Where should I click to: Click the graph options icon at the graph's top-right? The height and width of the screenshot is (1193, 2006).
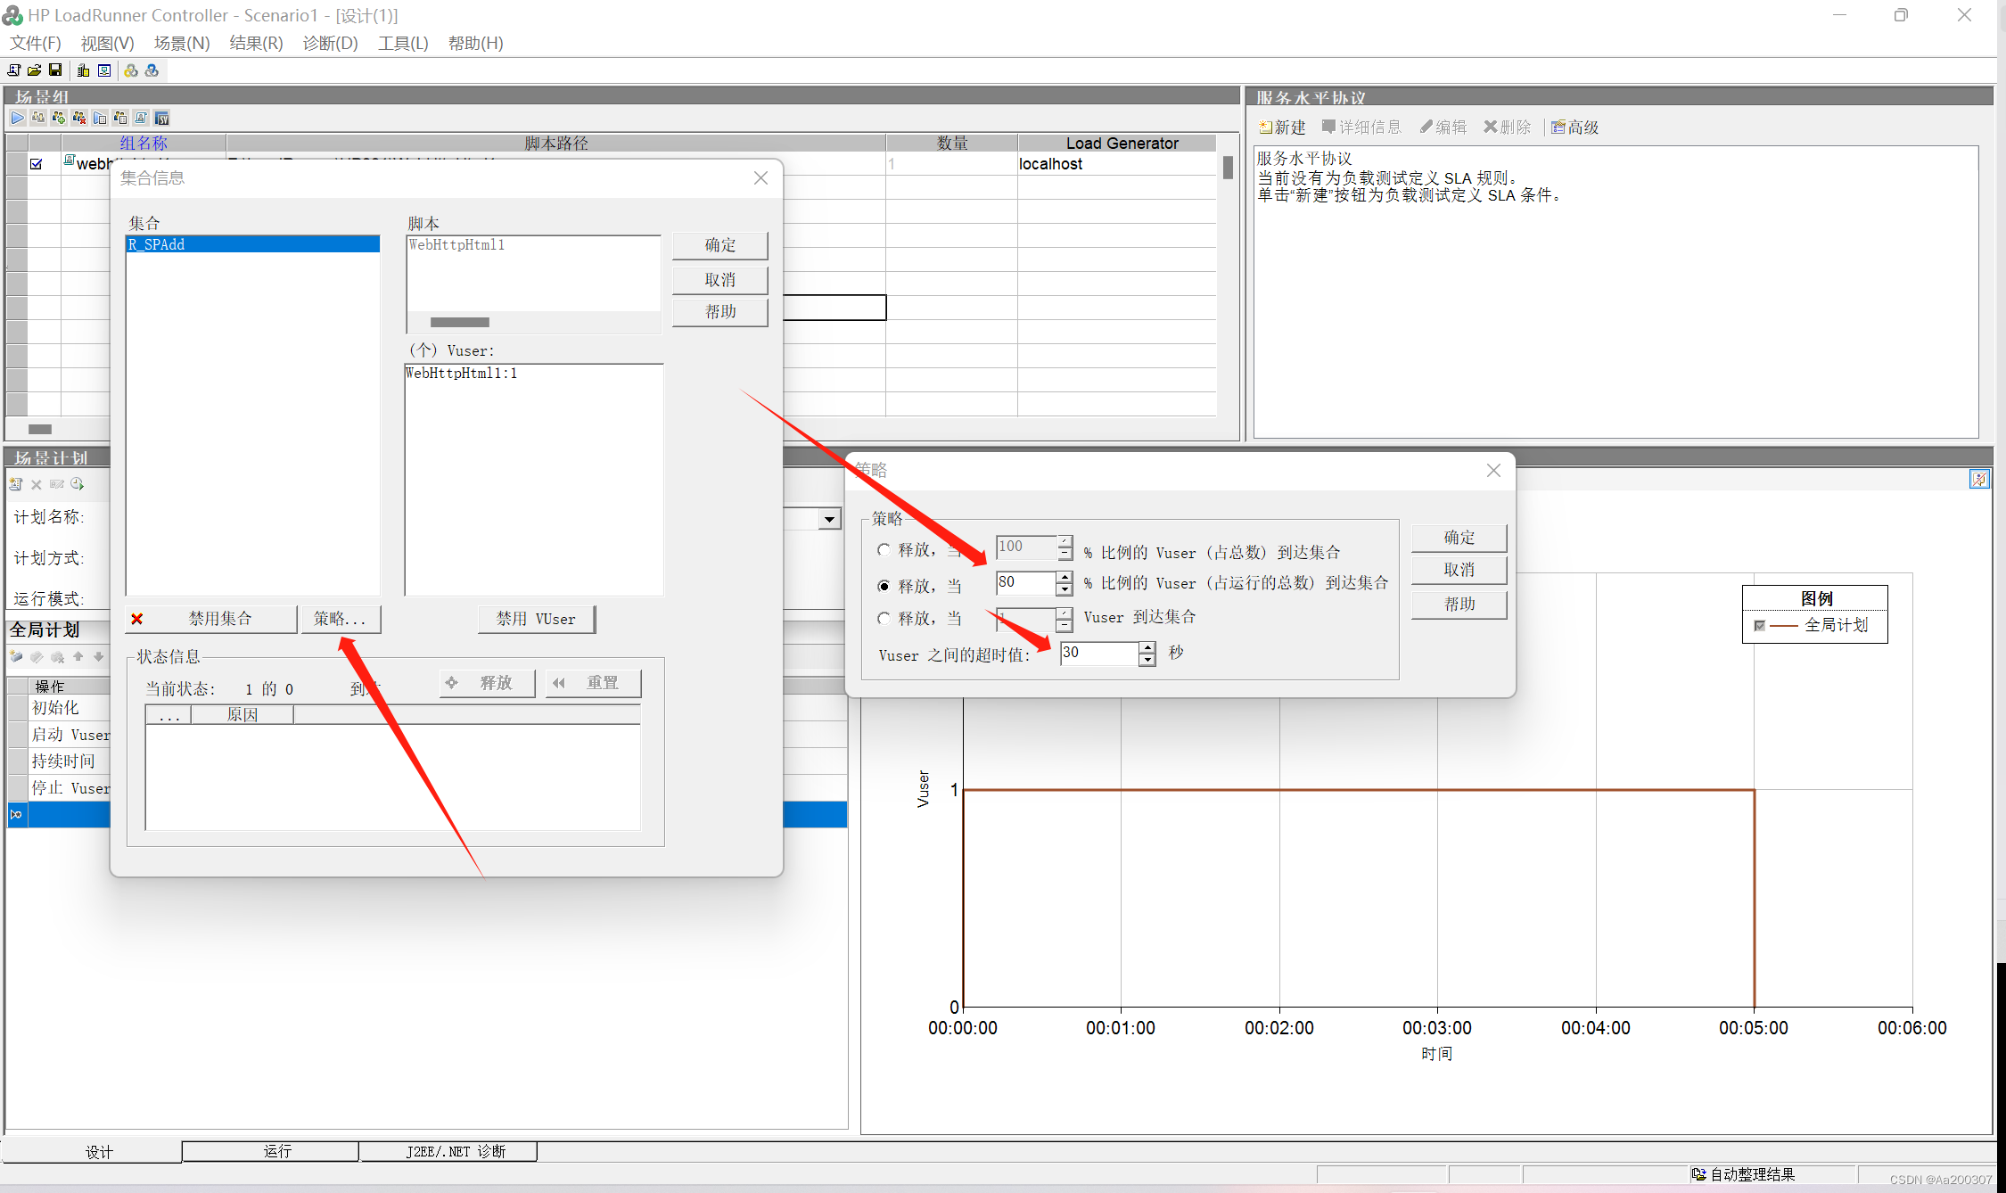[x=1978, y=479]
